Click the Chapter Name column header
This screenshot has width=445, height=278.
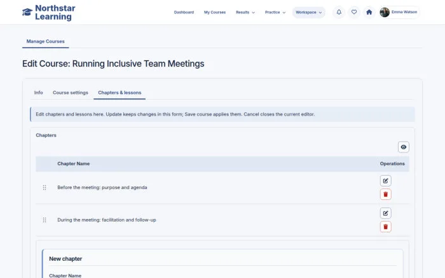coord(74,164)
